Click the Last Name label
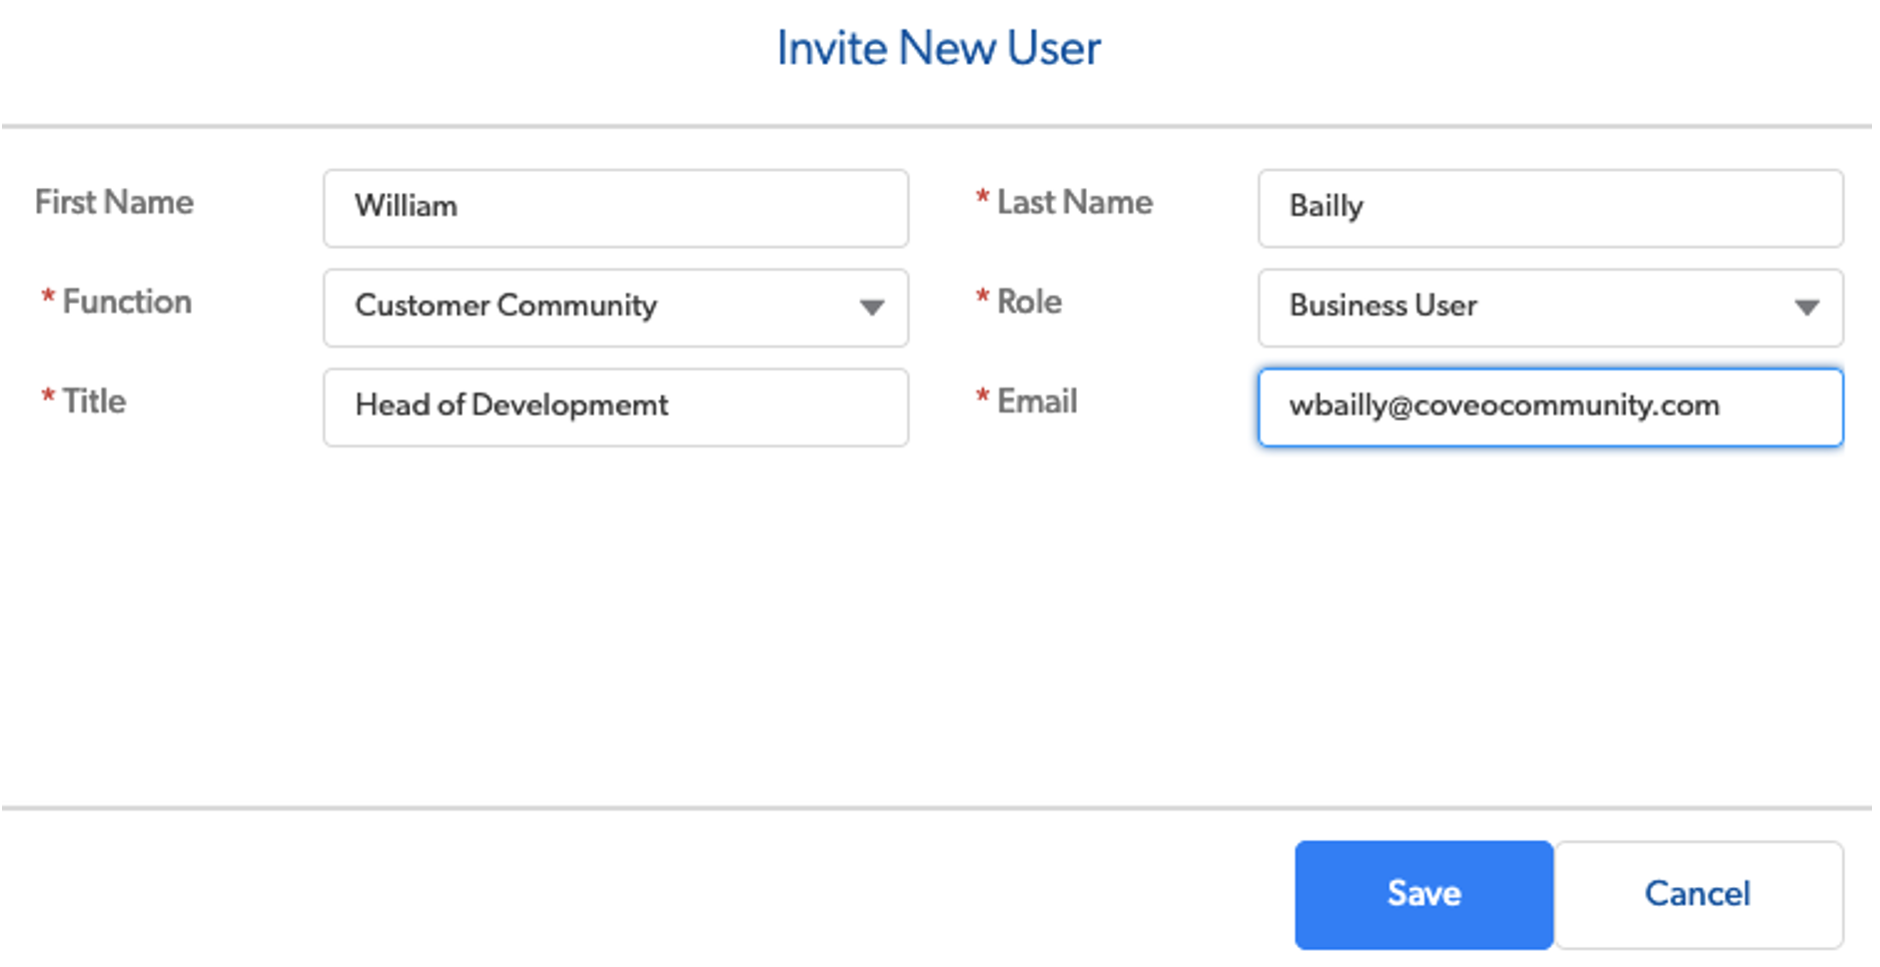The width and height of the screenshot is (1880, 967). (1074, 202)
